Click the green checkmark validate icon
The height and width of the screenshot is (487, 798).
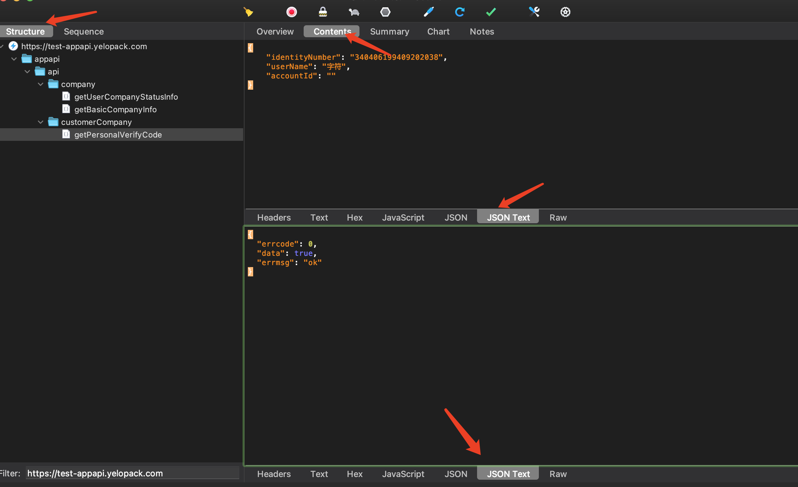click(x=491, y=12)
